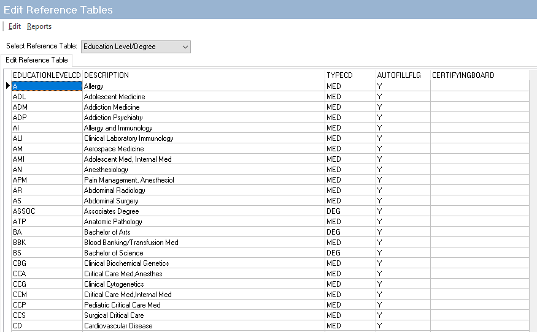Click autofill Y cell in Surgical Critical Care row
537x332 pixels.
pyautogui.click(x=403, y=315)
